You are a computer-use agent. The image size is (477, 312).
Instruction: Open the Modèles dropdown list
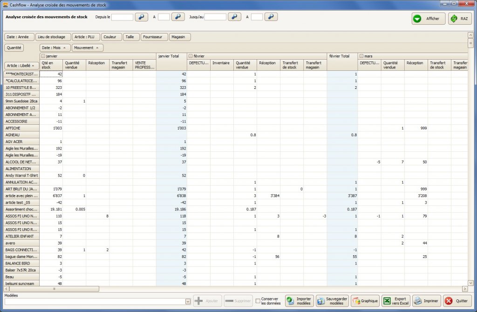(188, 302)
